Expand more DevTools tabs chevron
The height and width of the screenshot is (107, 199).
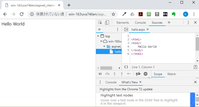pos(169,23)
